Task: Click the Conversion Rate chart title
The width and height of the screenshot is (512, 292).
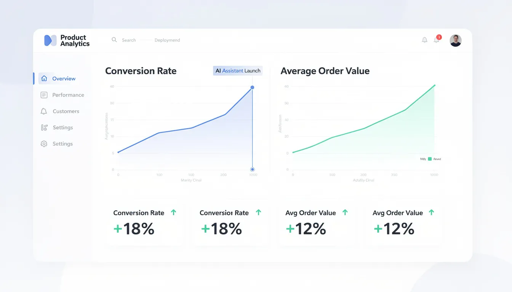Action: 141,71
